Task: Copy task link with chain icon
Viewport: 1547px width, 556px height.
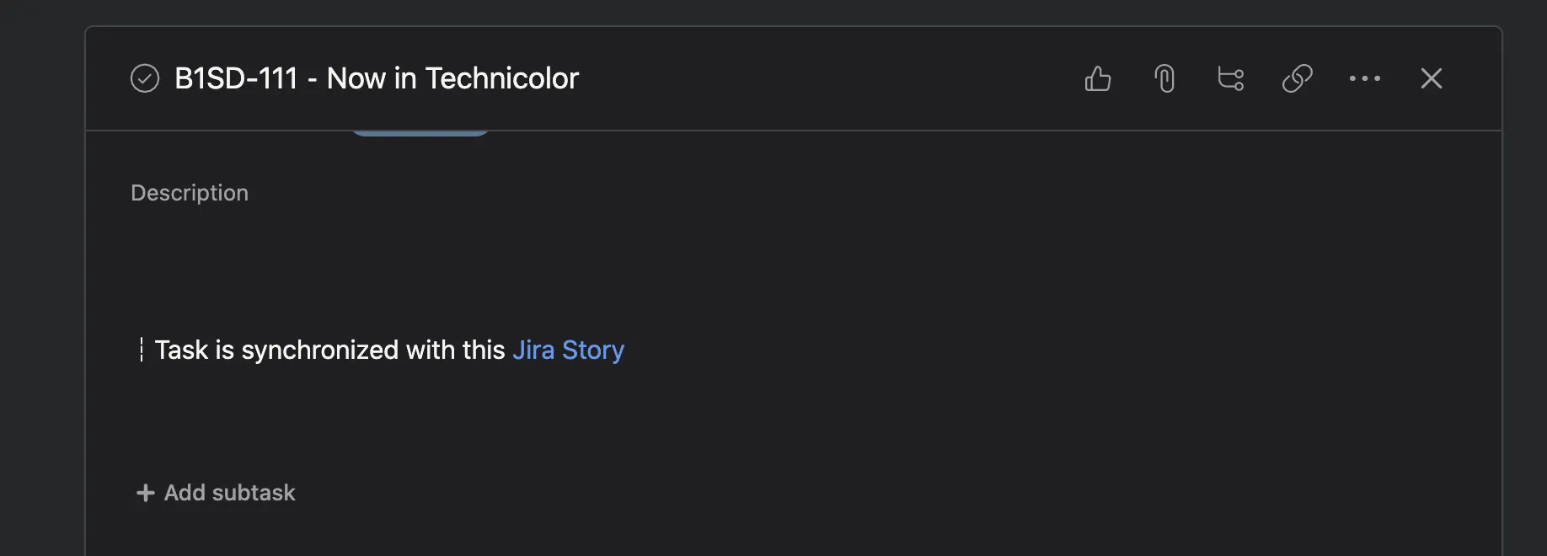Action: [x=1298, y=78]
